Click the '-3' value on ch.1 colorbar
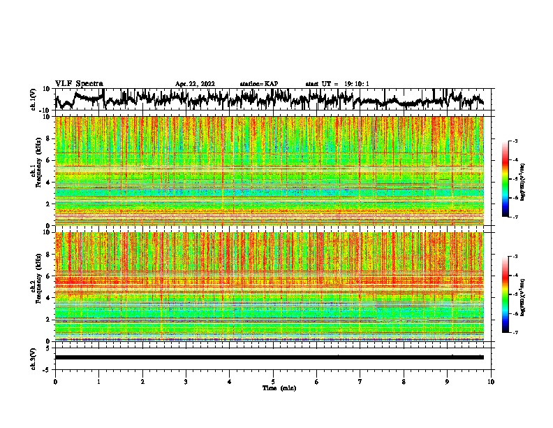 click(x=515, y=141)
